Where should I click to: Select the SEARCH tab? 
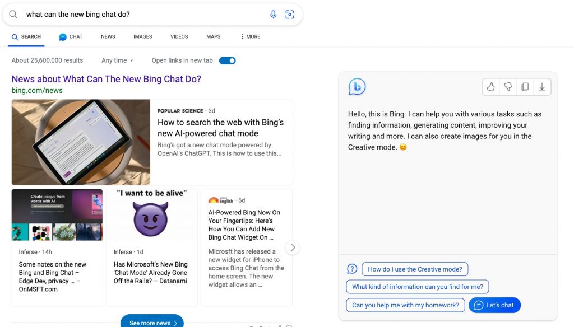point(26,36)
